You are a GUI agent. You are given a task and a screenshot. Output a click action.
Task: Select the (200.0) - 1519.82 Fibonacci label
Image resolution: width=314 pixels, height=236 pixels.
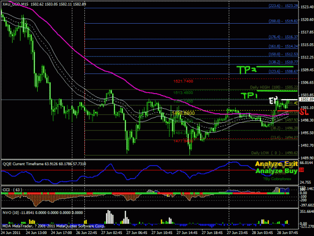tap(283, 21)
